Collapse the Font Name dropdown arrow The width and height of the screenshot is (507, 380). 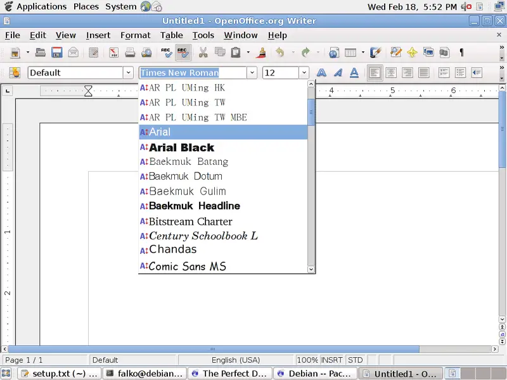[x=252, y=73]
